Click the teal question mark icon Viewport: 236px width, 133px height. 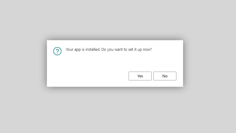click(x=57, y=51)
